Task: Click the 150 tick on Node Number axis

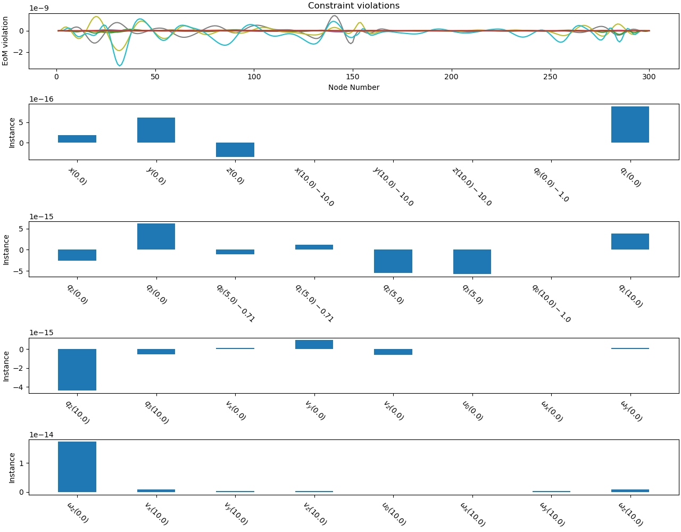Action: point(353,77)
